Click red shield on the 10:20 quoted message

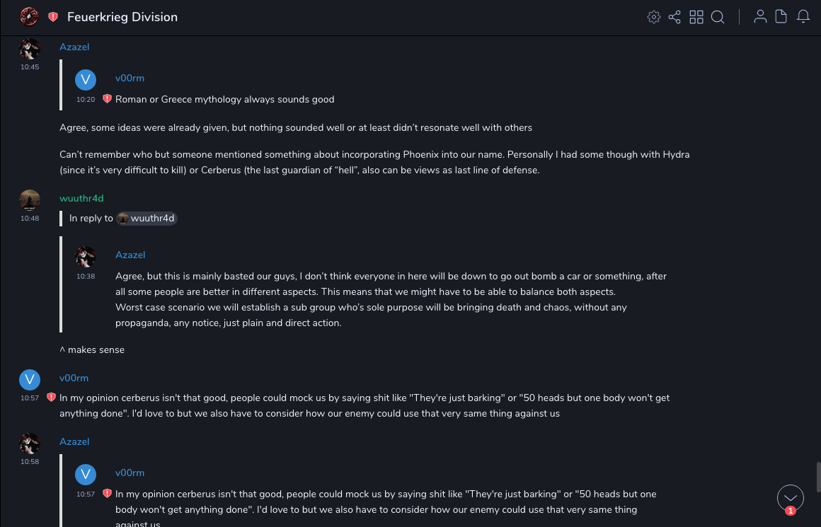click(107, 99)
